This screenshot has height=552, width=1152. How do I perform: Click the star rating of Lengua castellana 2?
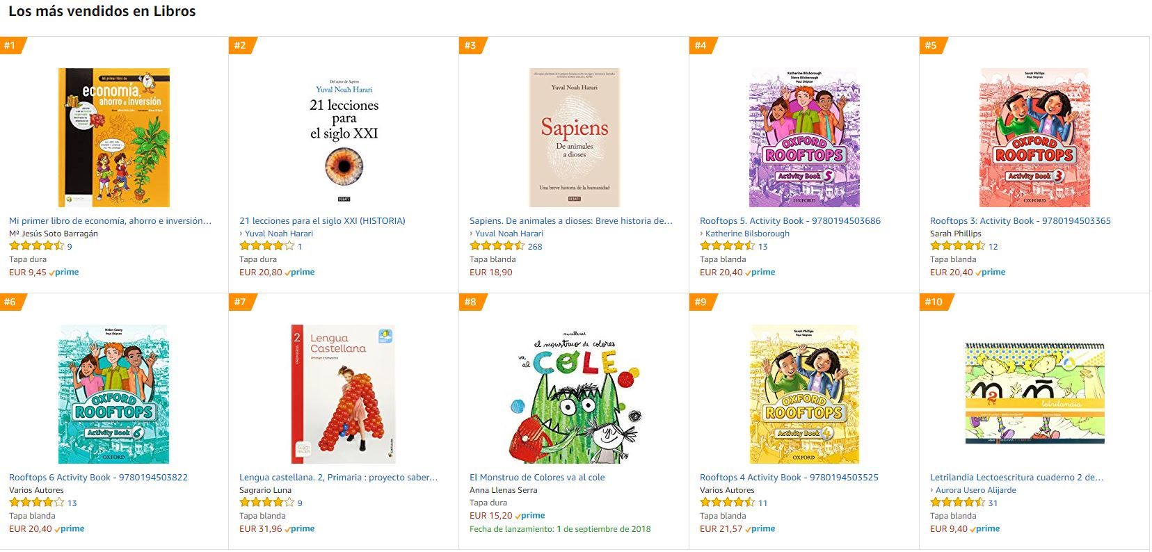coord(266,503)
